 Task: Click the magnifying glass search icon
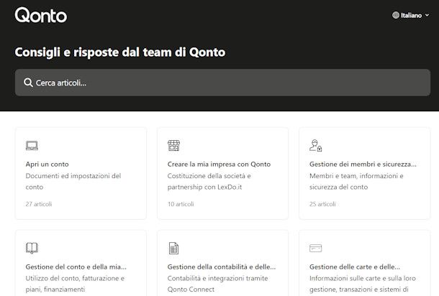click(x=28, y=83)
